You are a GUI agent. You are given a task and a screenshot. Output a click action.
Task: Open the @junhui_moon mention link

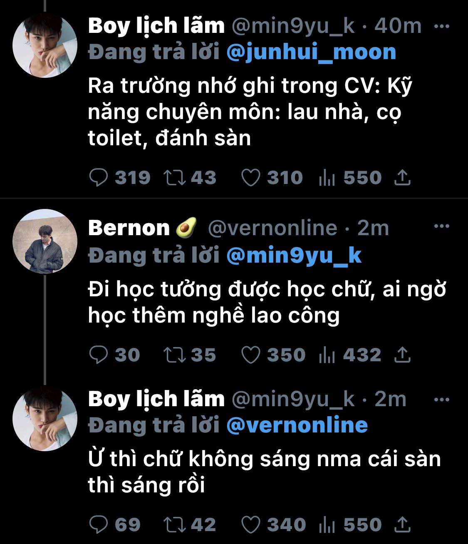tap(311, 52)
